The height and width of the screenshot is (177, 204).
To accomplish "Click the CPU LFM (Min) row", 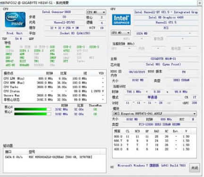I will 54,78.
